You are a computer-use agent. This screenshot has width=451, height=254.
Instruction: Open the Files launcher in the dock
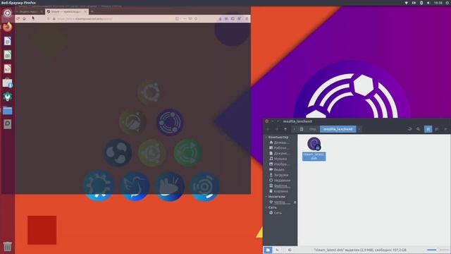pyautogui.click(x=8, y=110)
